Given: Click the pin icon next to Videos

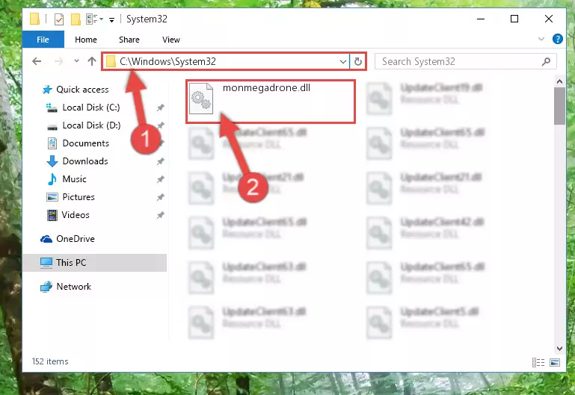Looking at the screenshot, I should 160,215.
